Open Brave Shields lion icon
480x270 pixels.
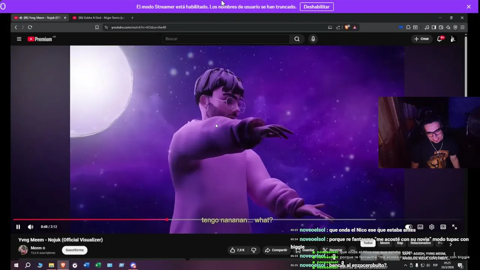347,27
